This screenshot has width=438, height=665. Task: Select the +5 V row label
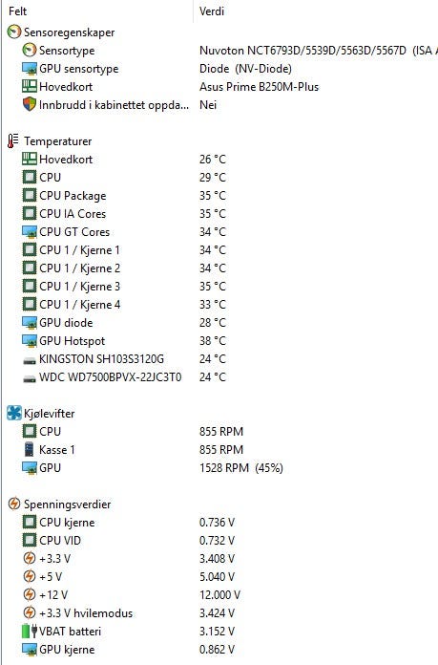tap(51, 577)
